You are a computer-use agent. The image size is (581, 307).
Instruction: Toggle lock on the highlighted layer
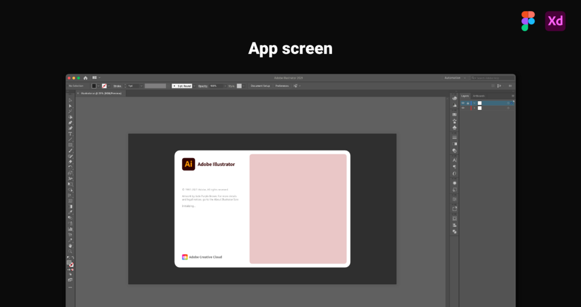pyautogui.click(x=468, y=103)
